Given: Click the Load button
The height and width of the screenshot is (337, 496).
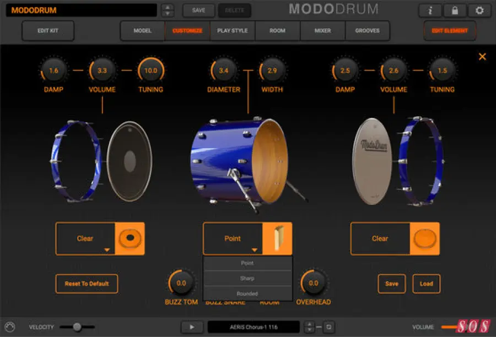Looking at the screenshot, I should (426, 284).
